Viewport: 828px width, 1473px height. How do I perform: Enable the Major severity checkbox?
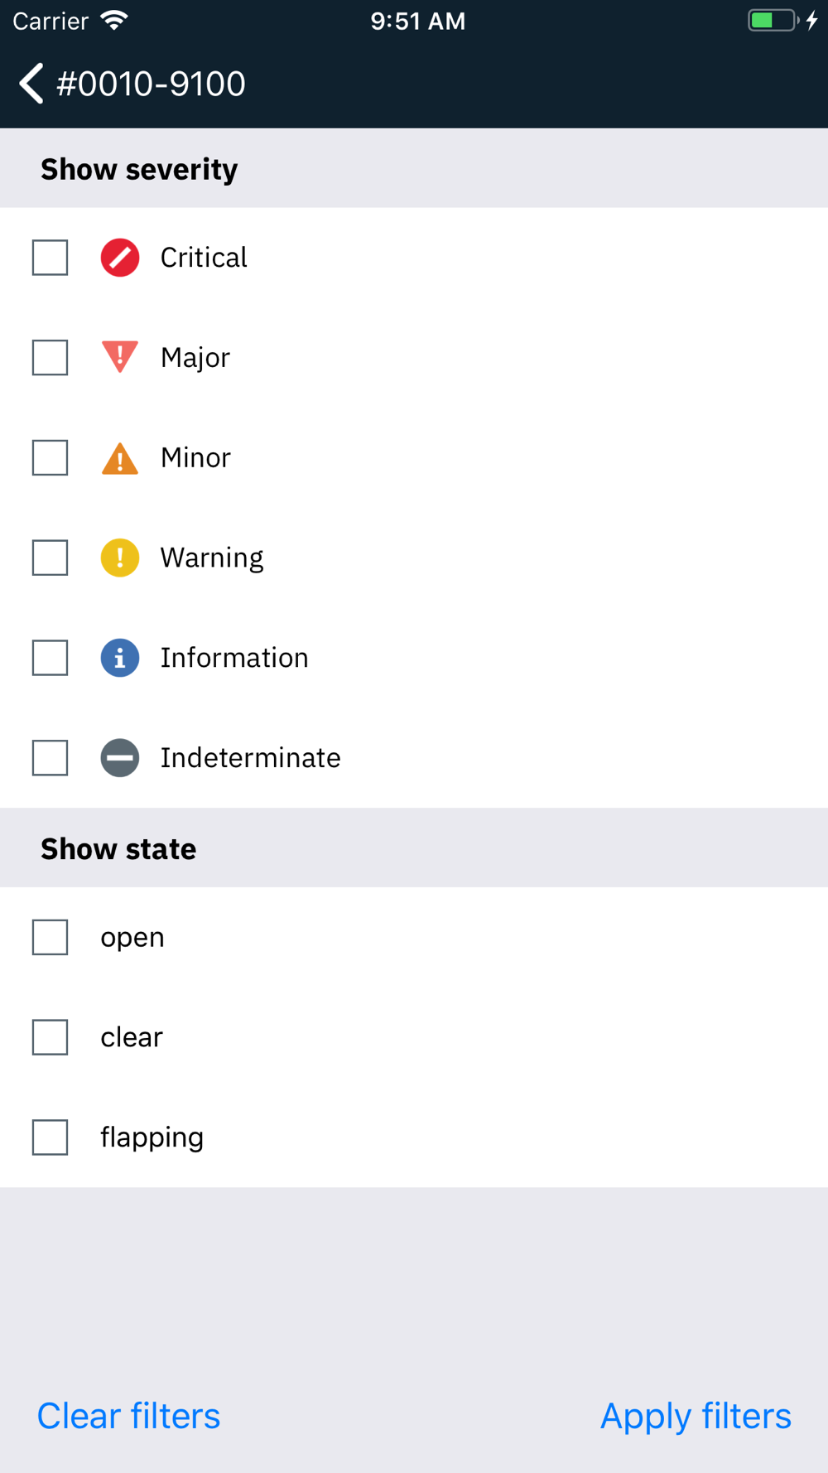coord(51,358)
